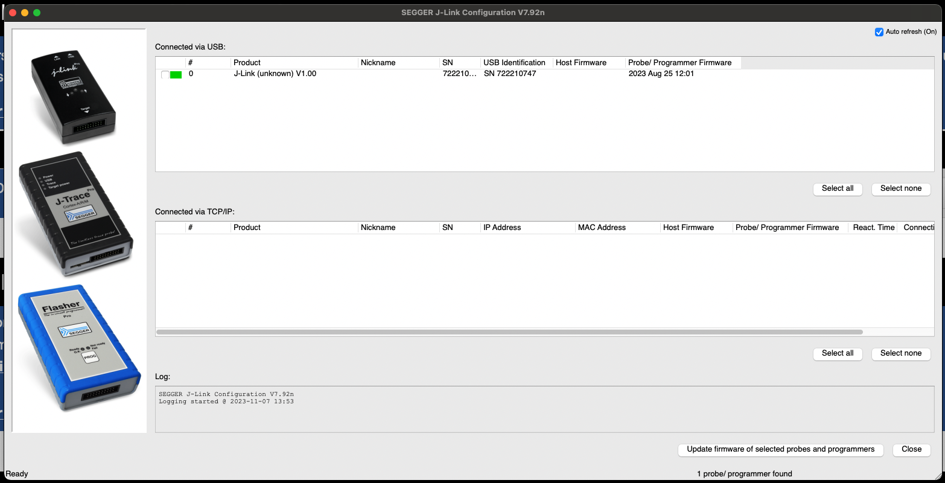Click the J-Link probe image
This screenshot has height=483, width=945.
[73, 97]
